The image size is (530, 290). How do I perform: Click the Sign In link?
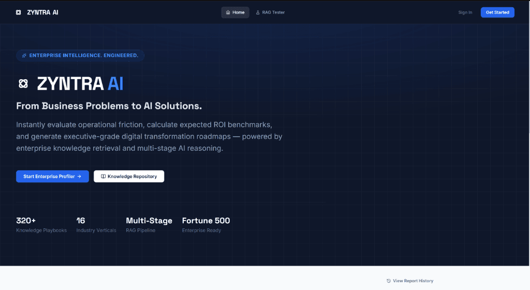465,12
